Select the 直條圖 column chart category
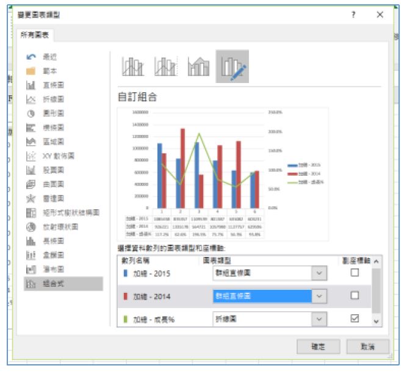The image size is (404, 374). 53,85
